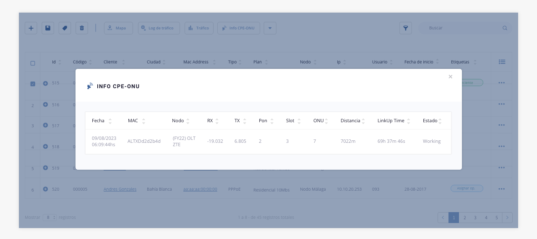537x239 pixels.
Task: Click the save disk icon in toolbar
Action: (48, 28)
